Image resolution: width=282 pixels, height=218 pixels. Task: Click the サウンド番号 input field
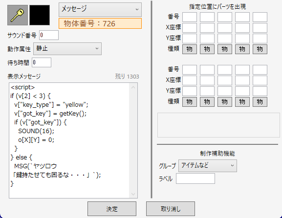coord(49,35)
